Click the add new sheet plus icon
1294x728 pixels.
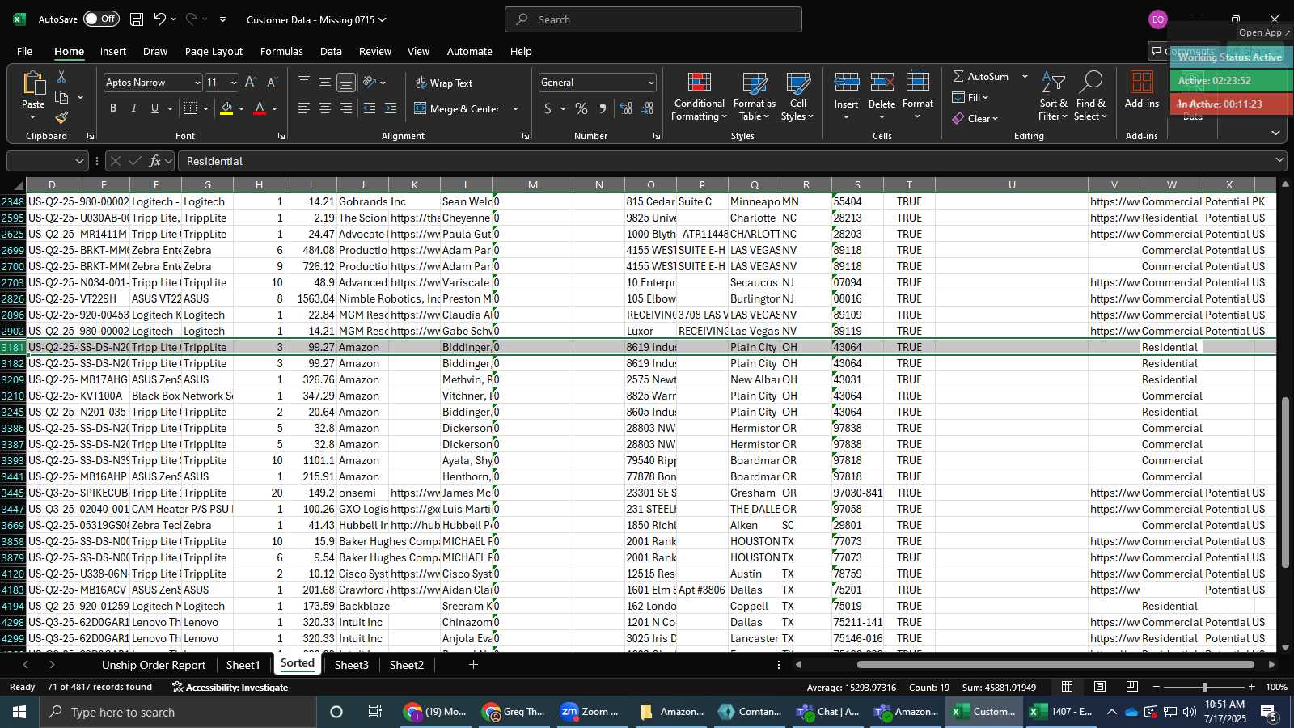click(x=473, y=665)
